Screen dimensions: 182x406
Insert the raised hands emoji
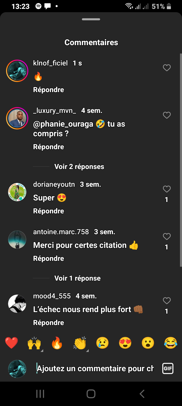(x=34, y=343)
